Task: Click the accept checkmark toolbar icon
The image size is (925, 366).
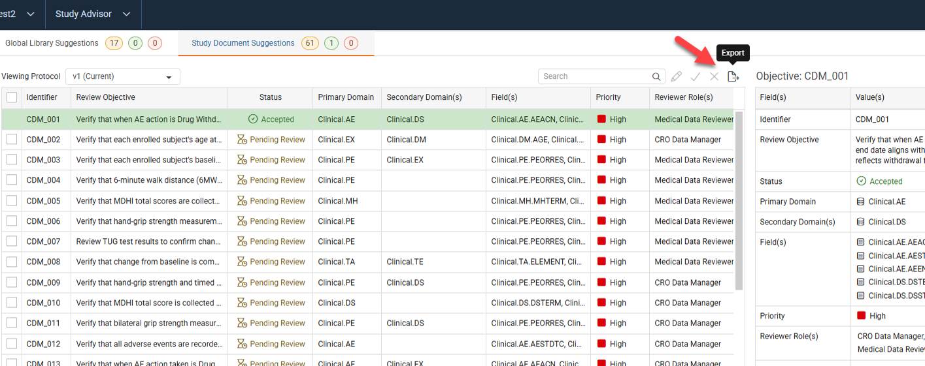Action: (696, 76)
